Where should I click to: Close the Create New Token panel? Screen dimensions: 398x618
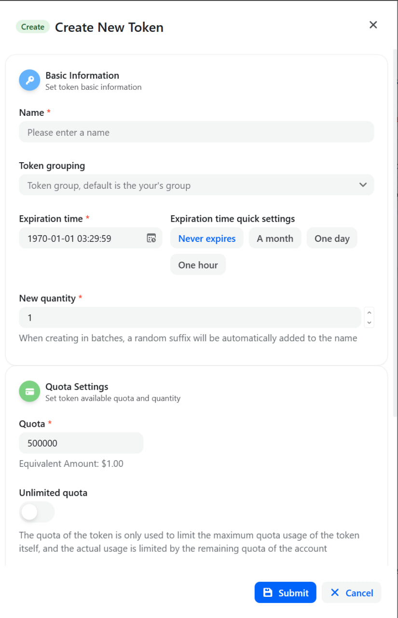click(373, 25)
